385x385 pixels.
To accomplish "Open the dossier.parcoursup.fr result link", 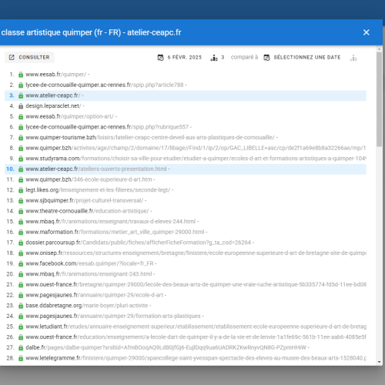I will point(138,243).
